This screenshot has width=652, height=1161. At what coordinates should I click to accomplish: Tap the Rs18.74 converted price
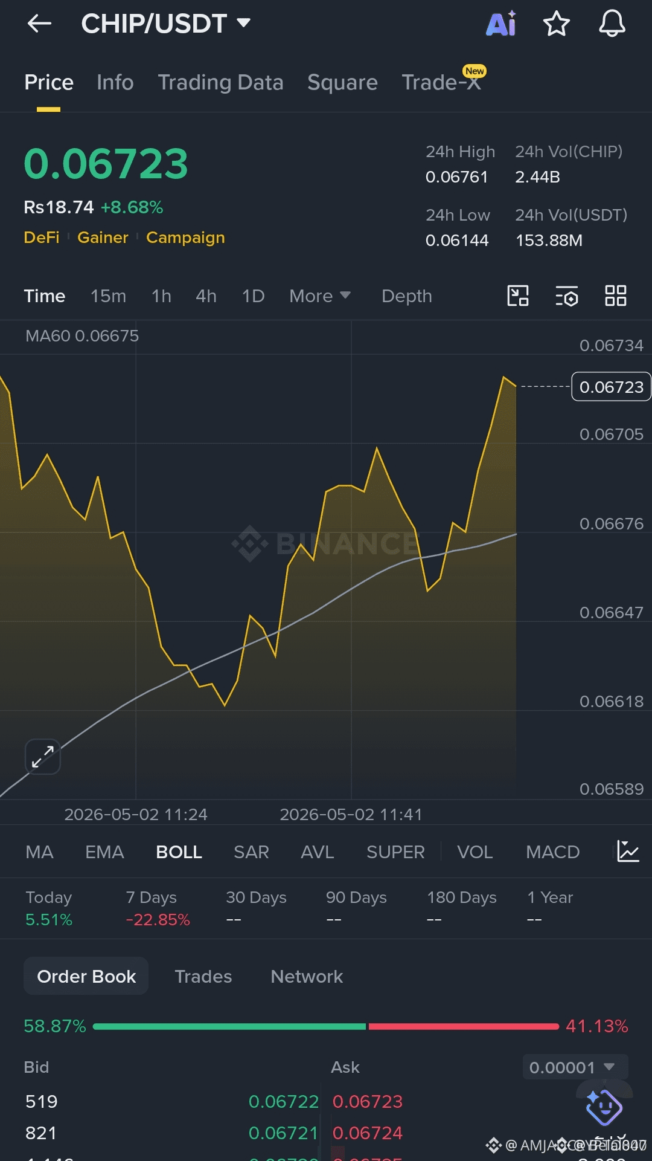(59, 207)
